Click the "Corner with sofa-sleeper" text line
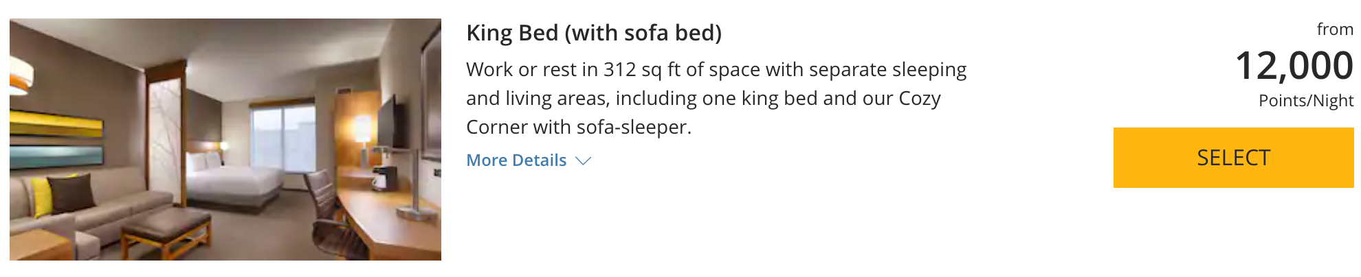Screen dimensions: 1361x277 [x=578, y=128]
